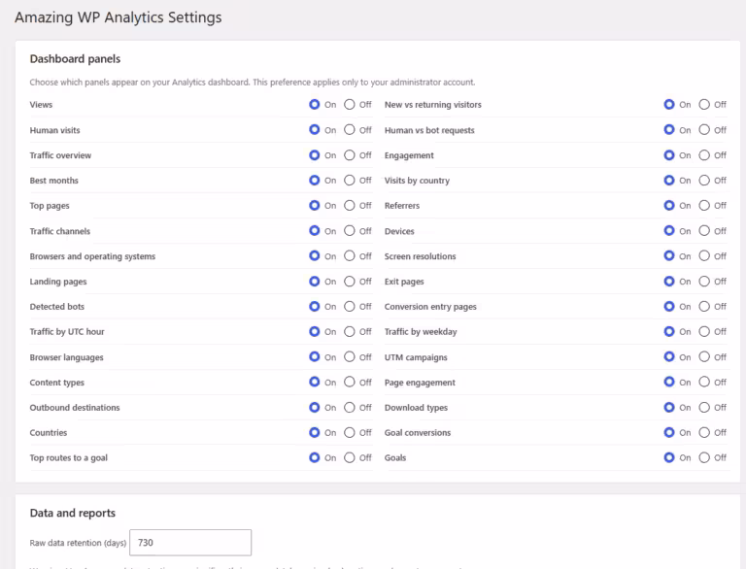Turn off Goal conversions panel
This screenshot has width=746, height=569.
click(704, 432)
